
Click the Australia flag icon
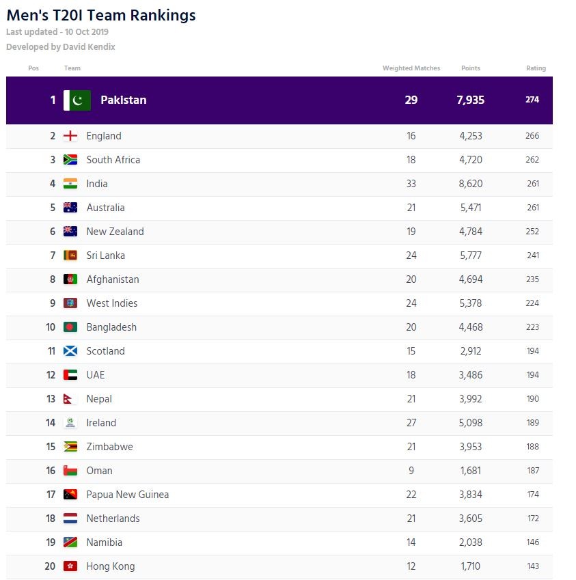tap(70, 208)
